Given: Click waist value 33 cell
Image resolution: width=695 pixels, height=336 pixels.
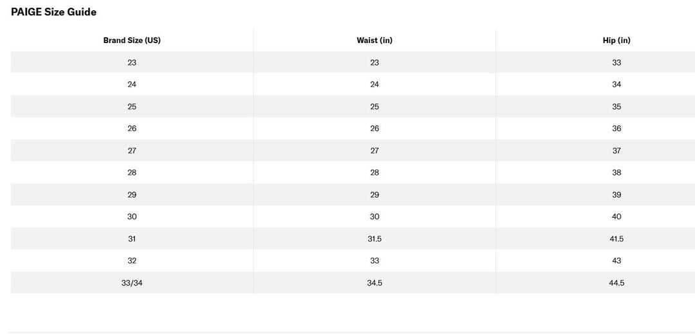Looking at the screenshot, I should (x=375, y=261).
